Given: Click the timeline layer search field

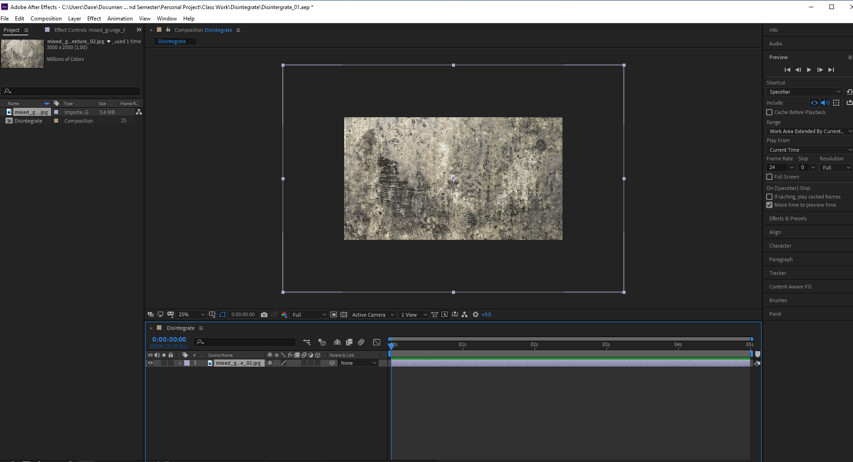Looking at the screenshot, I should 245,342.
